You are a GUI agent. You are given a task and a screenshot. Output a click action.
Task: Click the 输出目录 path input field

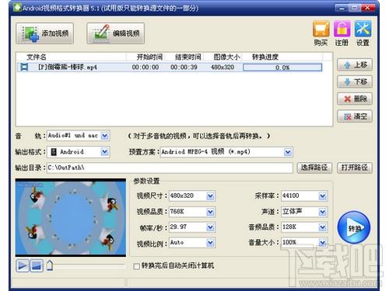(x=170, y=168)
